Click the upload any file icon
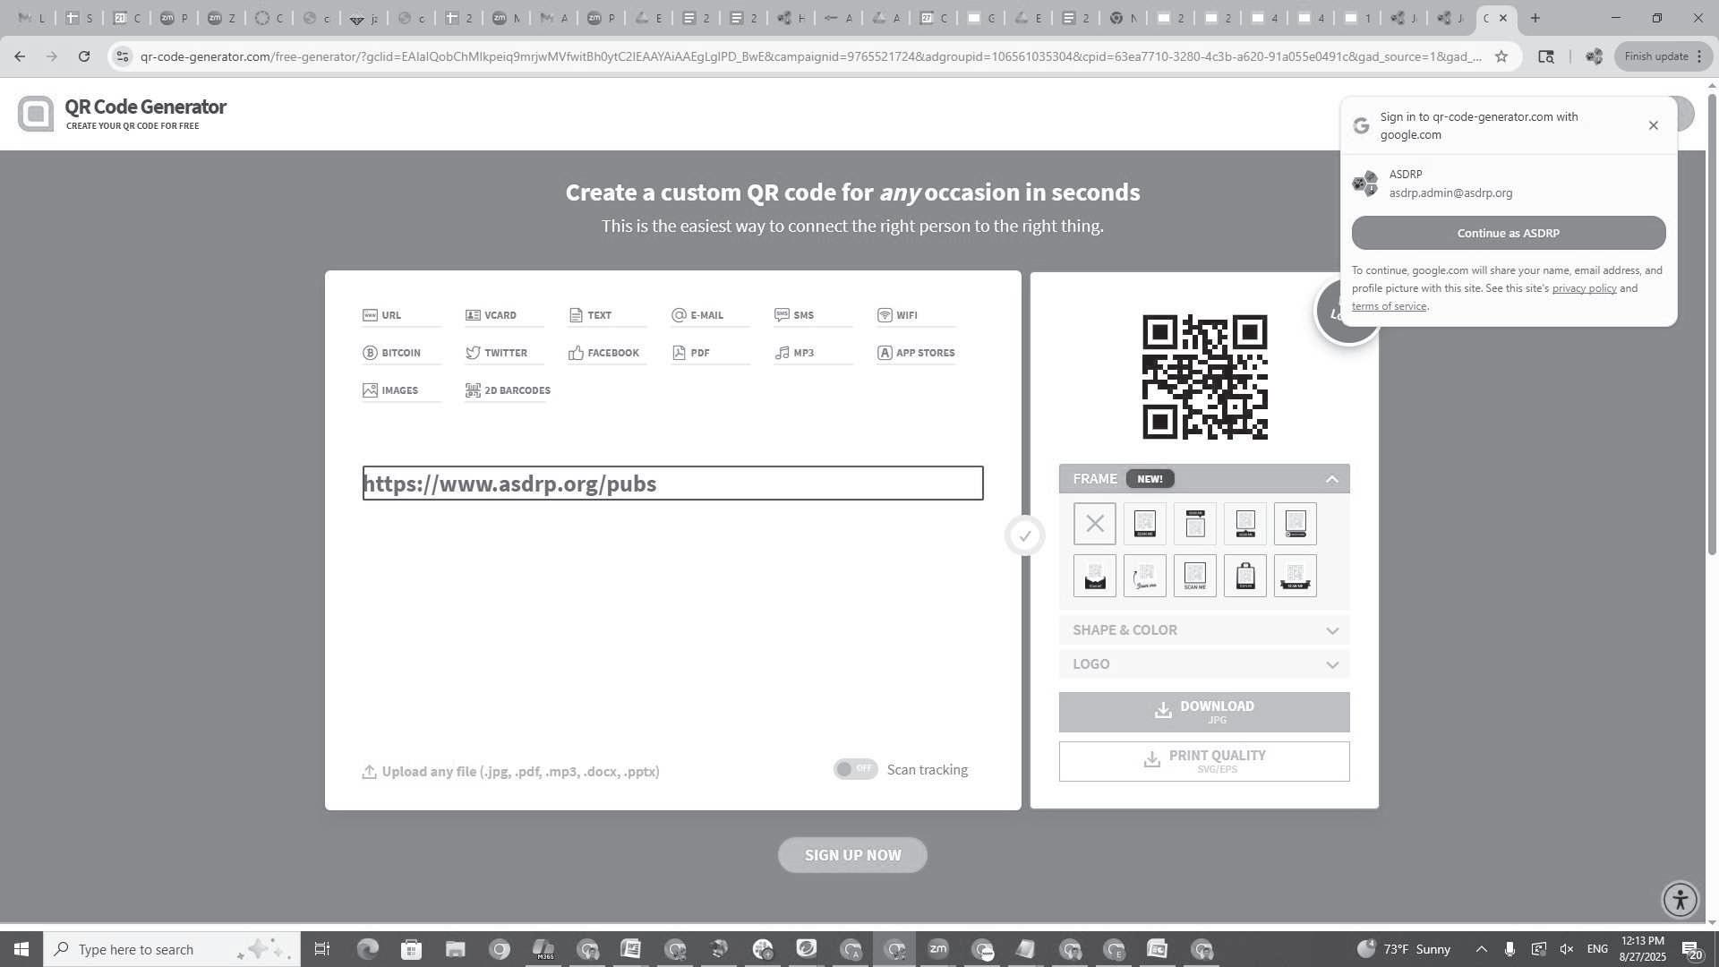Screen dimensions: 1719x967 [x=369, y=772]
